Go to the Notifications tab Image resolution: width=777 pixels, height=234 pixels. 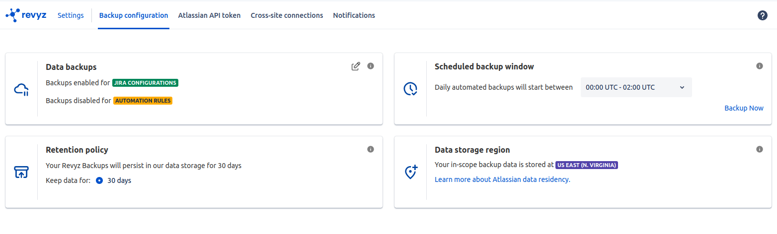[x=354, y=15]
